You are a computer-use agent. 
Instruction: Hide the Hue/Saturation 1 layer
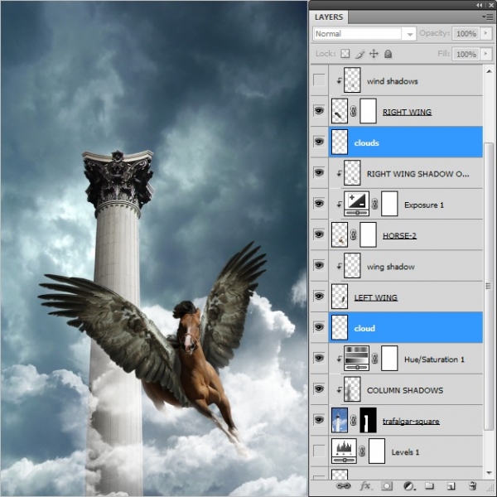coord(319,358)
